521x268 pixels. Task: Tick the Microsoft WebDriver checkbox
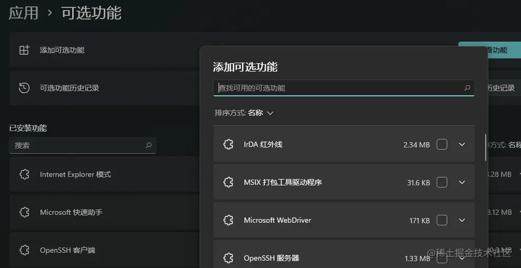pos(442,220)
